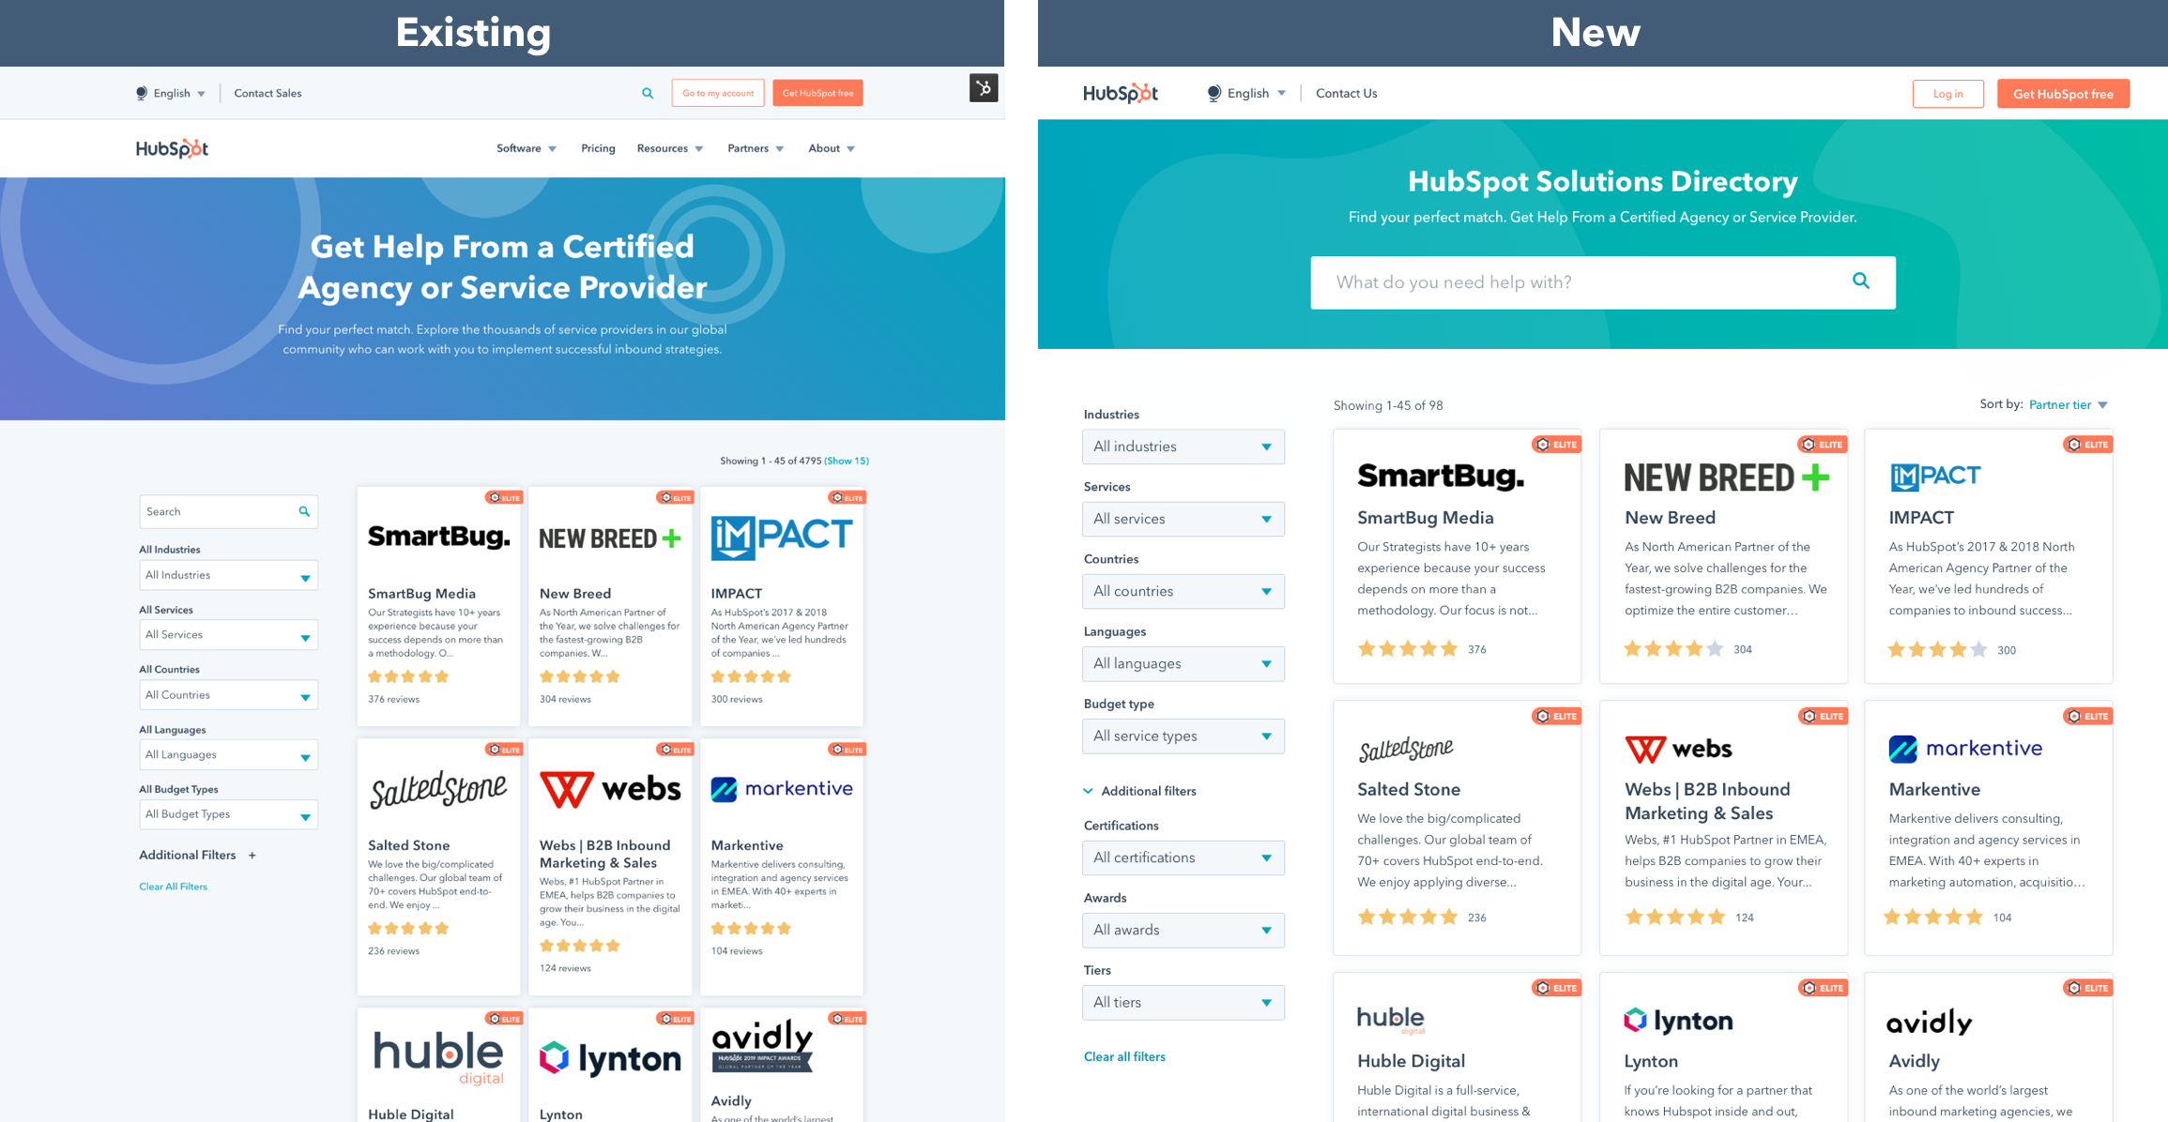Viewport: 2168px width, 1122px height.
Task: Click the search magnifier icon in Existing header
Action: 648,93
